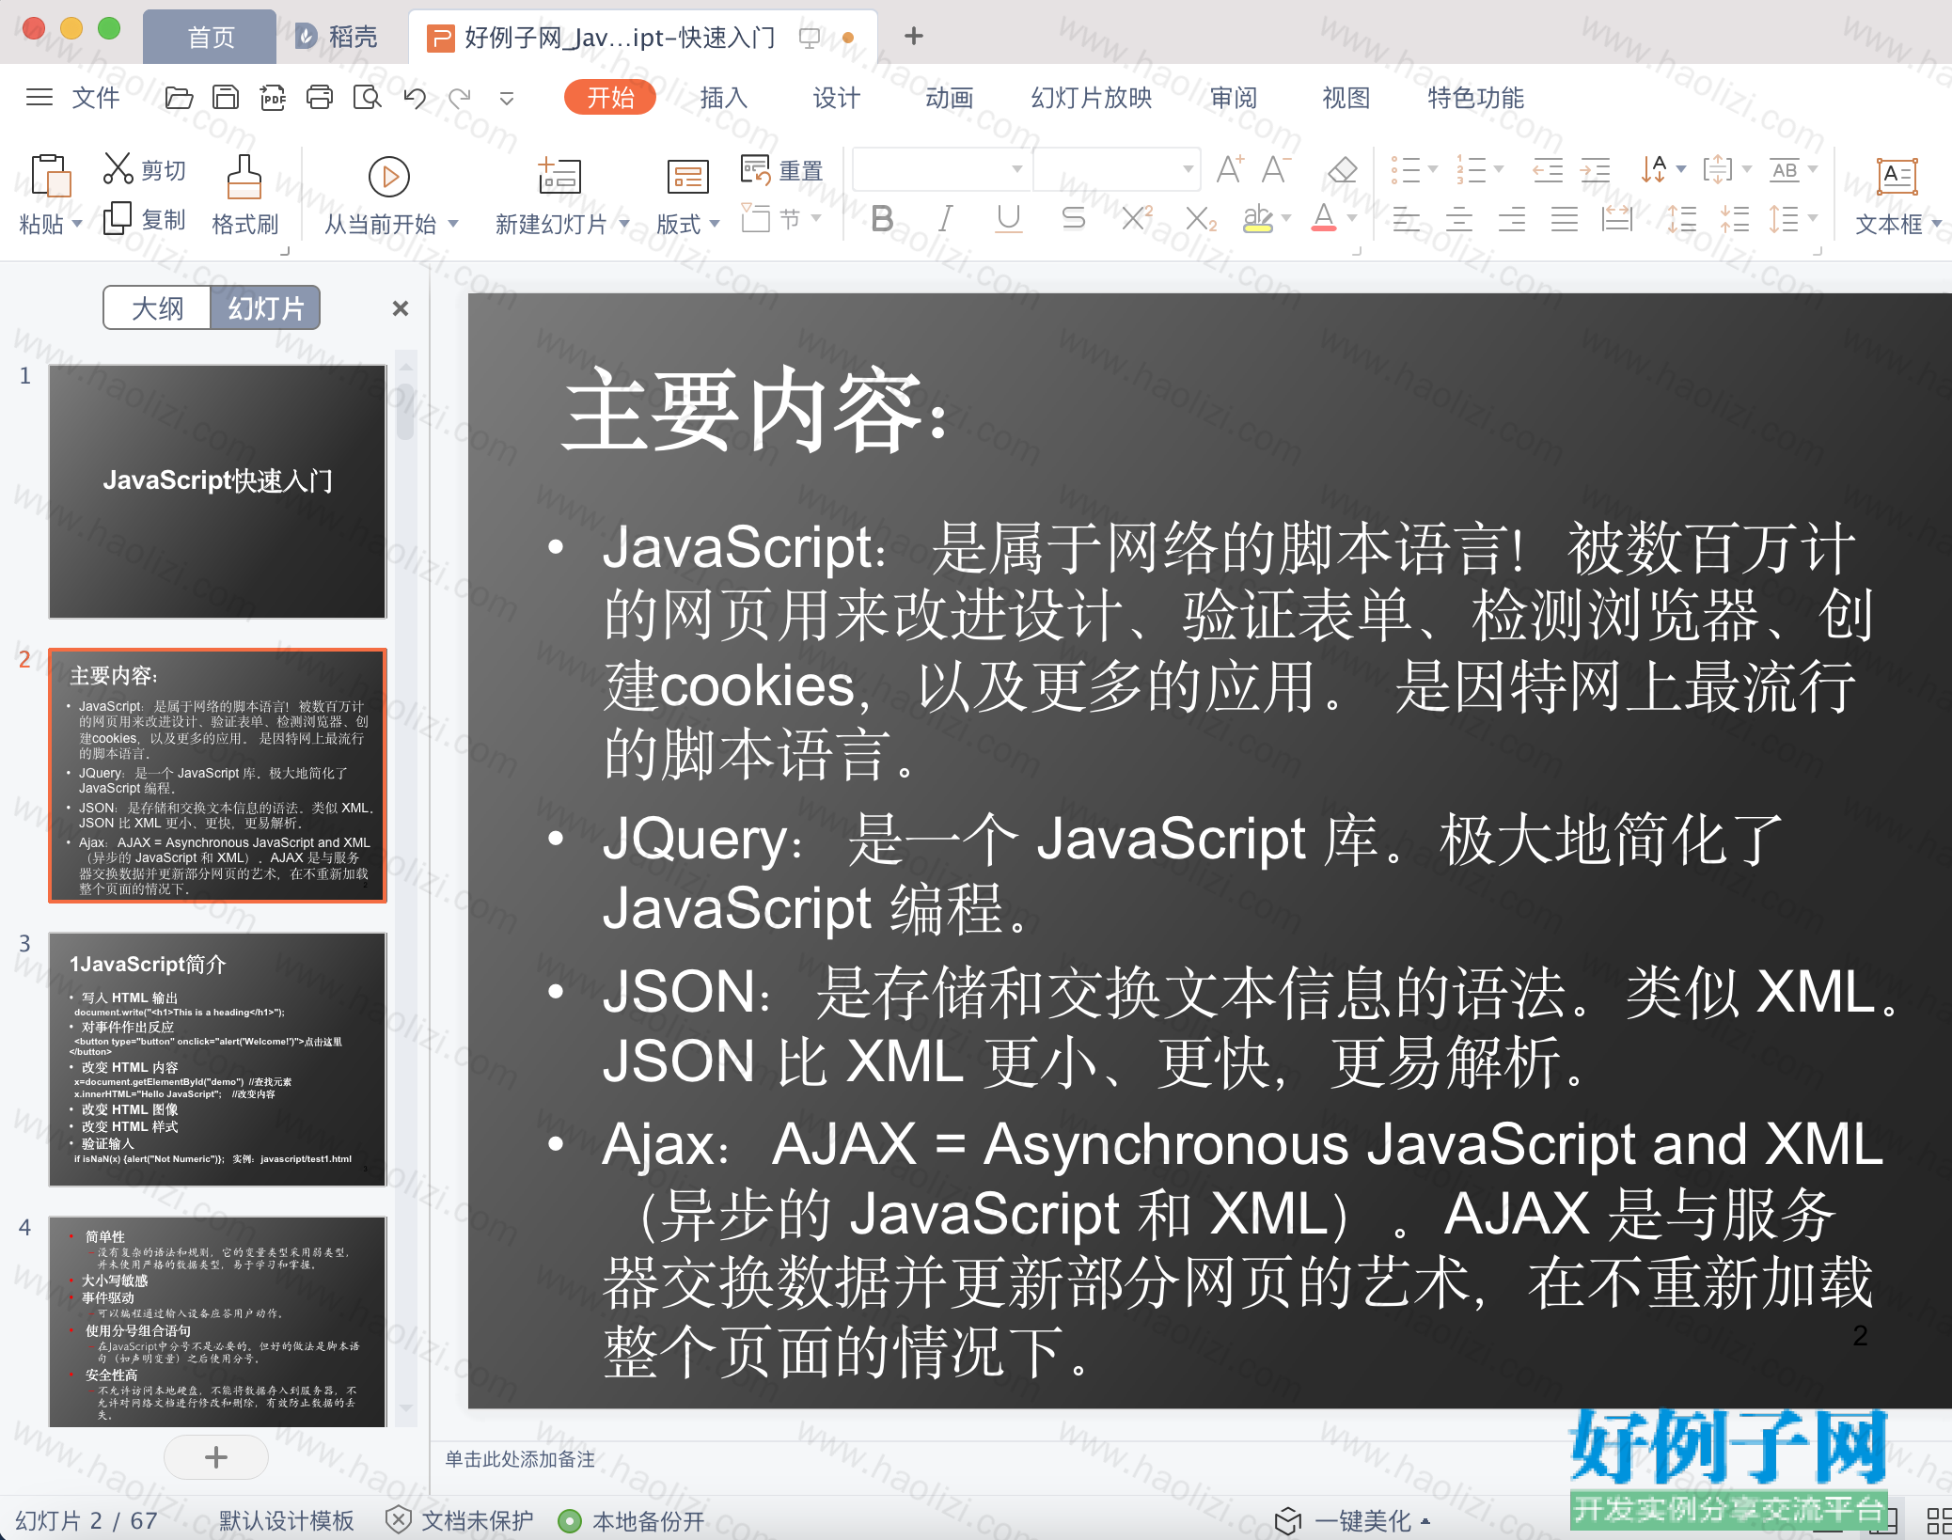The height and width of the screenshot is (1540, 1952).
Task: Add new slide with plus button
Action: click(216, 1457)
